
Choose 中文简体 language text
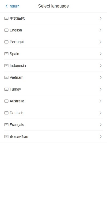click(17, 18)
